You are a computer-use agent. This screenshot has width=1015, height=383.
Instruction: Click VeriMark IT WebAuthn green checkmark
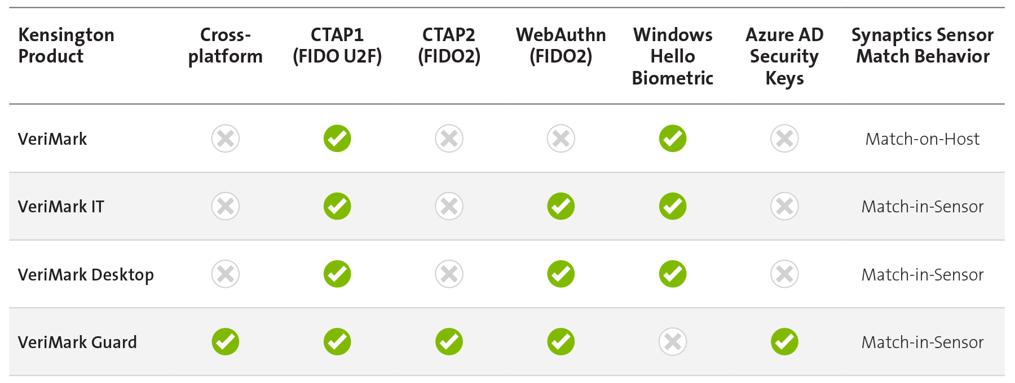pyautogui.click(x=561, y=206)
